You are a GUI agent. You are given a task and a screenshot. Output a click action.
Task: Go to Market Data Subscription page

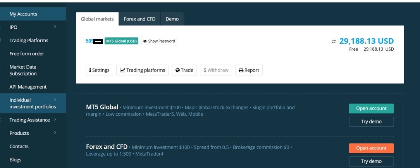[x=23, y=70]
